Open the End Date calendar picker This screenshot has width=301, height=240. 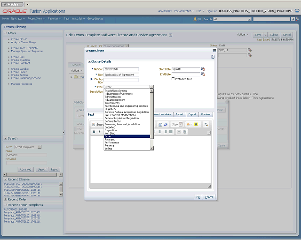tap(203, 74)
